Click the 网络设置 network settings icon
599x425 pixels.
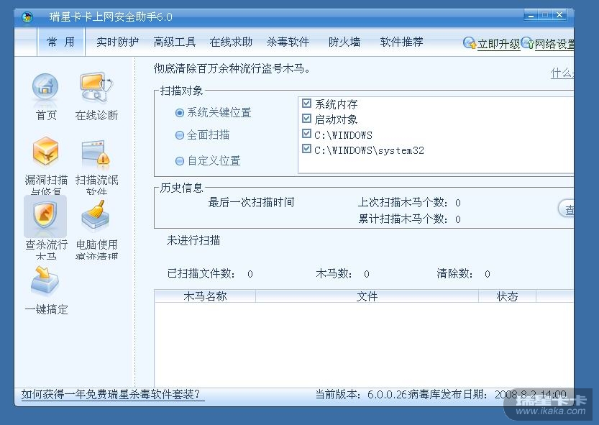528,43
